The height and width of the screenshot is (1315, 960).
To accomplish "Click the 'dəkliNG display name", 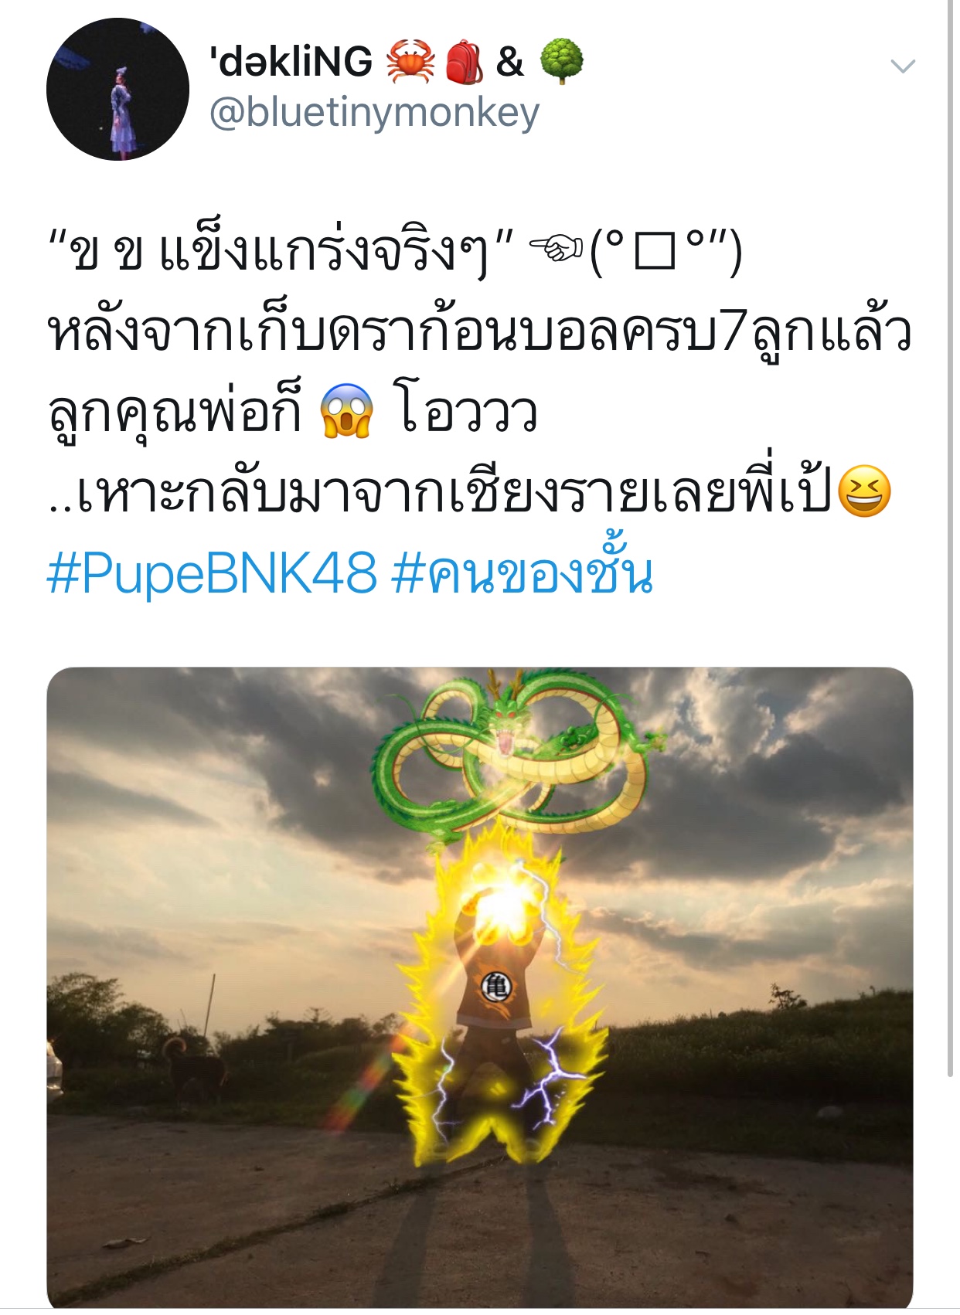I will coord(291,61).
